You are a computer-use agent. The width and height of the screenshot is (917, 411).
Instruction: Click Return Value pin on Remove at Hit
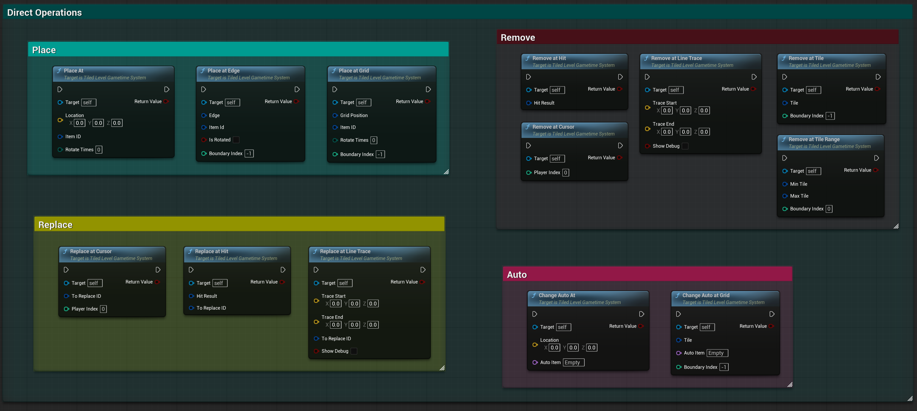tap(620, 89)
